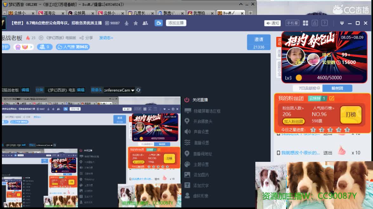
Task: Click the add friends icon in header
Action: coord(145,23)
